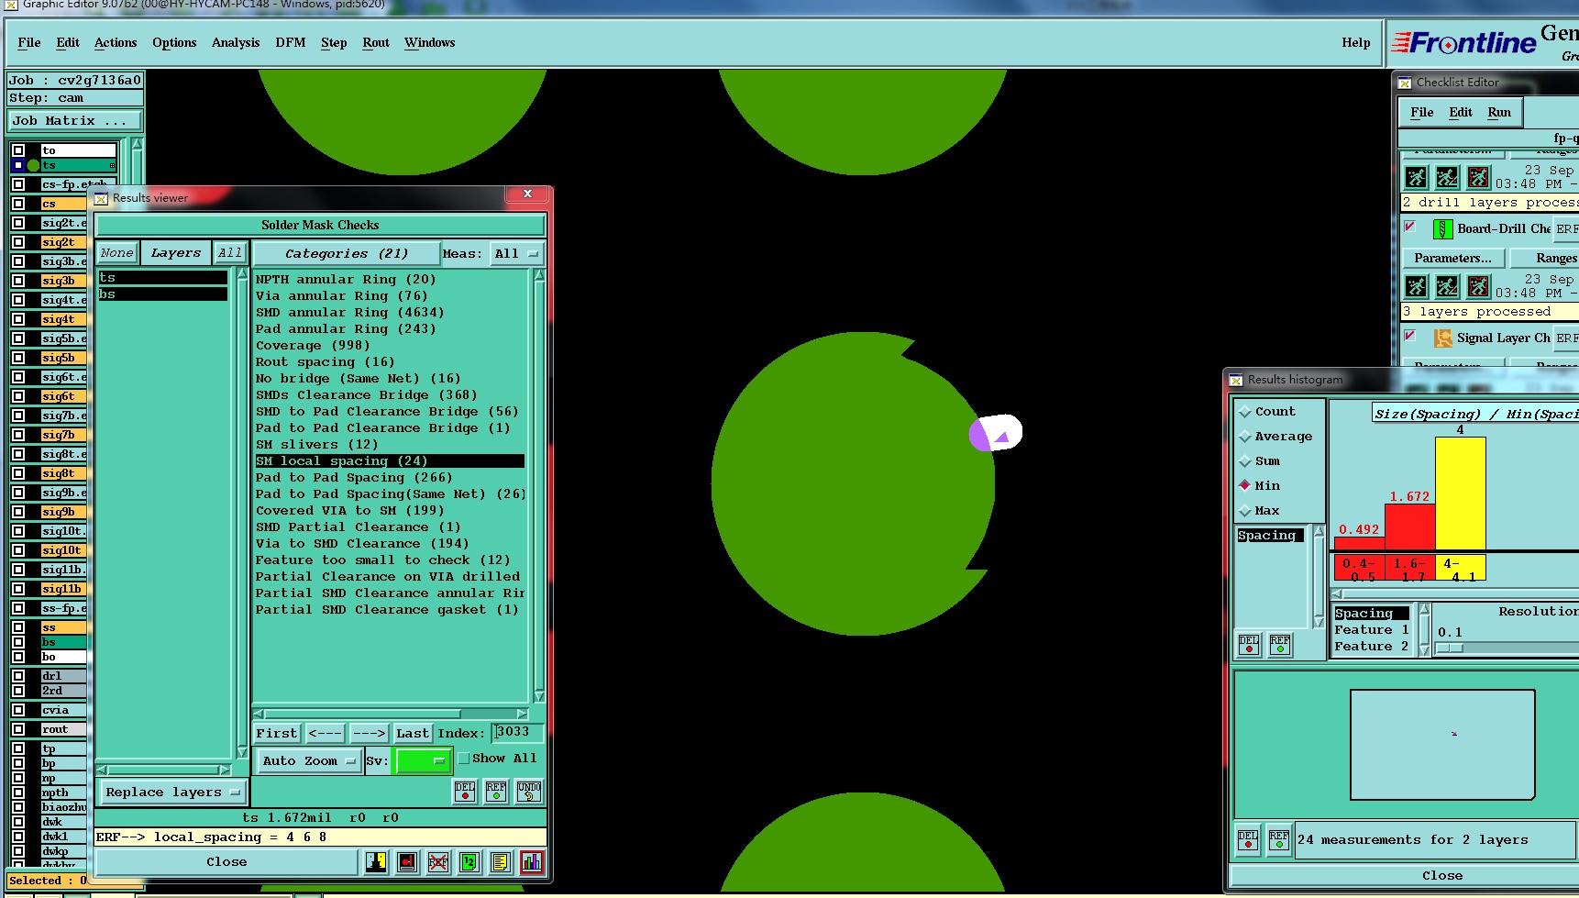Viewport: 1579px width, 898px height.
Task: Click the red 0.4-0.5 histogram range swatch
Action: point(1359,569)
